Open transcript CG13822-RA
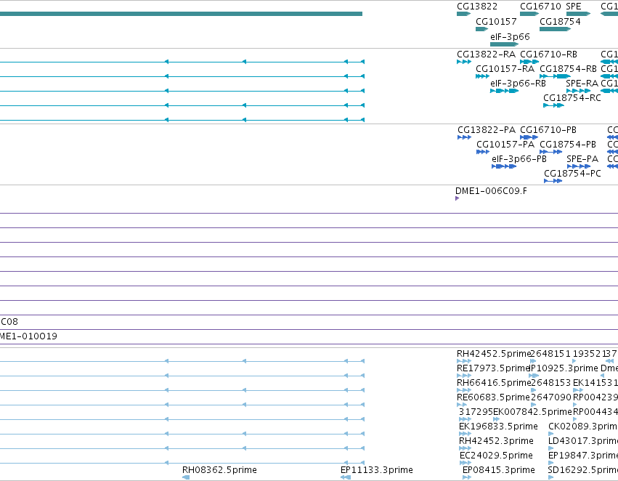Image resolution: width=618 pixels, height=481 pixels. click(x=486, y=54)
